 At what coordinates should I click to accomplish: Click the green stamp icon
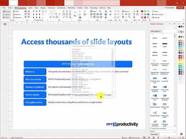click(x=145, y=14)
